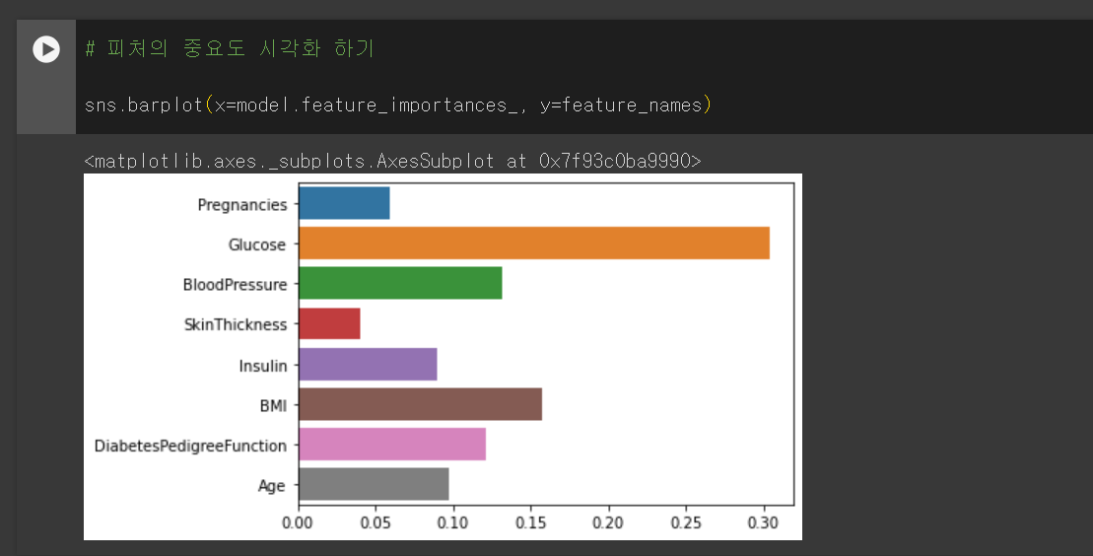Click the sns.barplot code line
This screenshot has width=1093, height=556.
(398, 105)
